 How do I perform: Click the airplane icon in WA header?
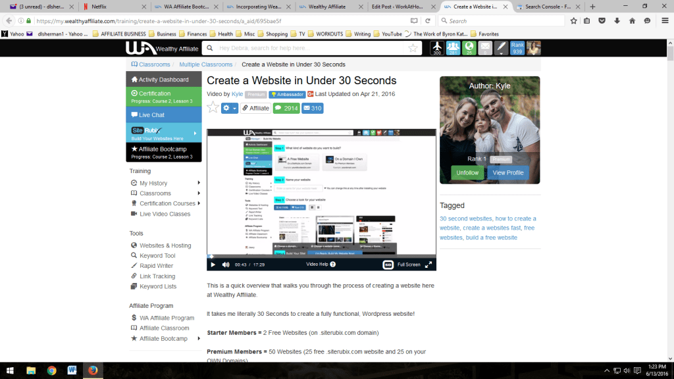[x=437, y=47]
